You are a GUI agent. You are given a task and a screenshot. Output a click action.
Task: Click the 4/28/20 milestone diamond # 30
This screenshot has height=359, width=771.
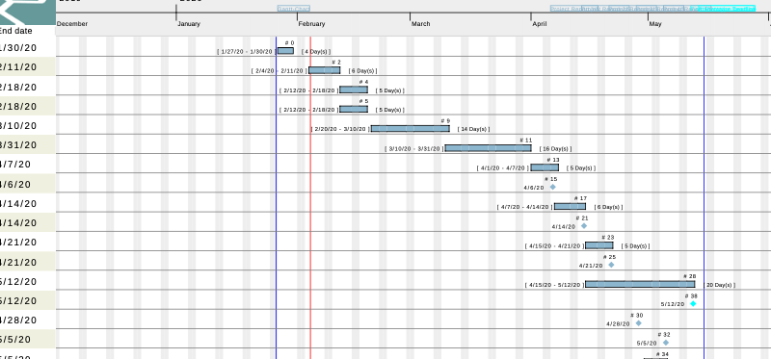pos(639,323)
